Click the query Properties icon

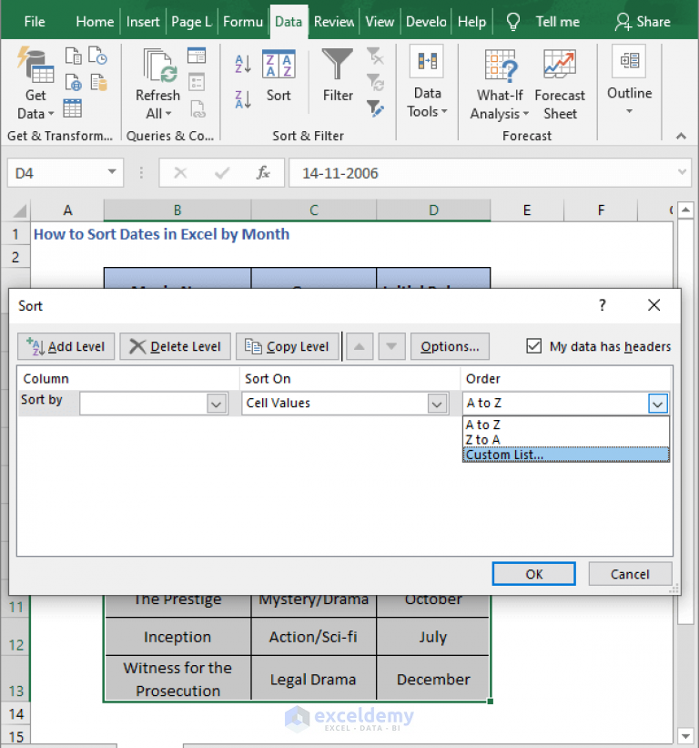[x=197, y=82]
